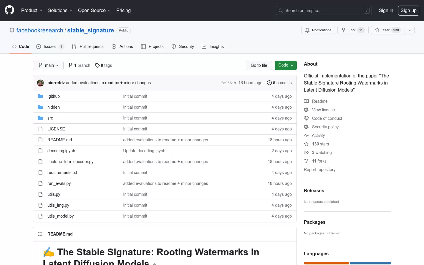Open the Insights tab

(x=213, y=47)
